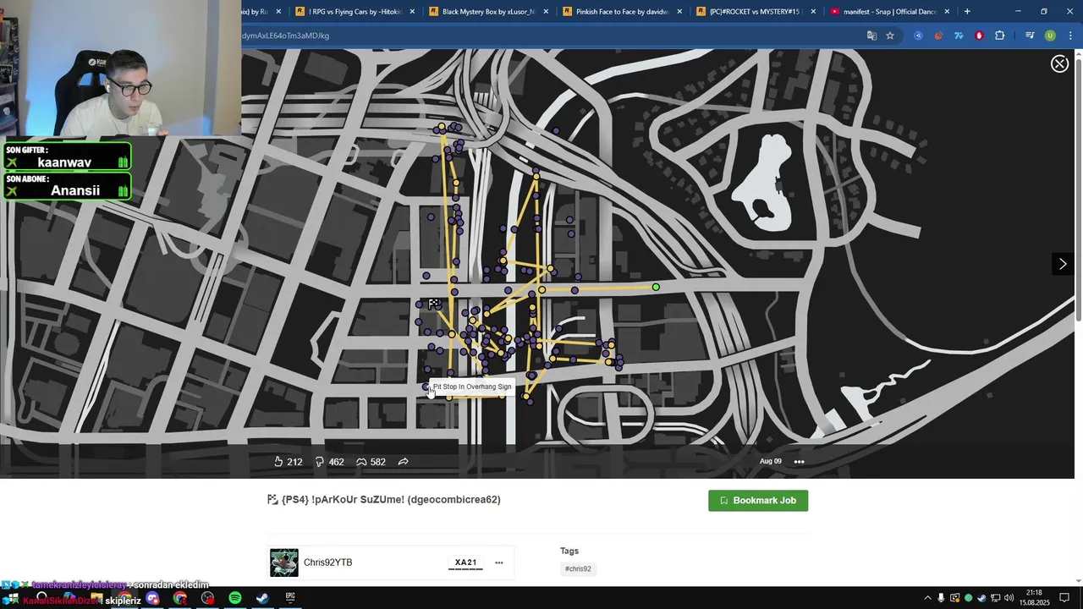Open the three-dot menu beside Aug 09

tap(799, 462)
